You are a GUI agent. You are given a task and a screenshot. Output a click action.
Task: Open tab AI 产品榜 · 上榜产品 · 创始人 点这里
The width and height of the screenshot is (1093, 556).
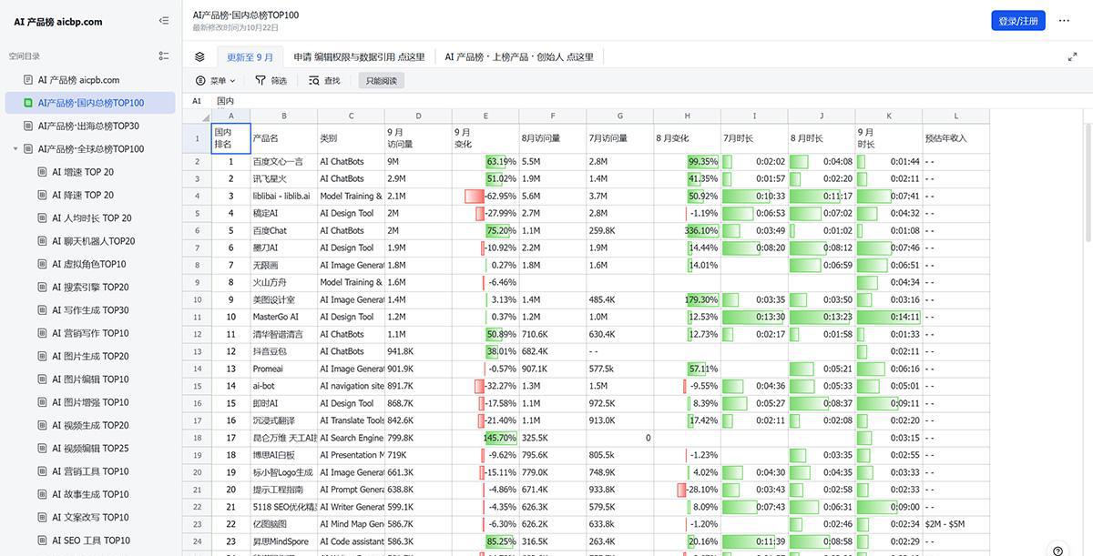pos(519,56)
